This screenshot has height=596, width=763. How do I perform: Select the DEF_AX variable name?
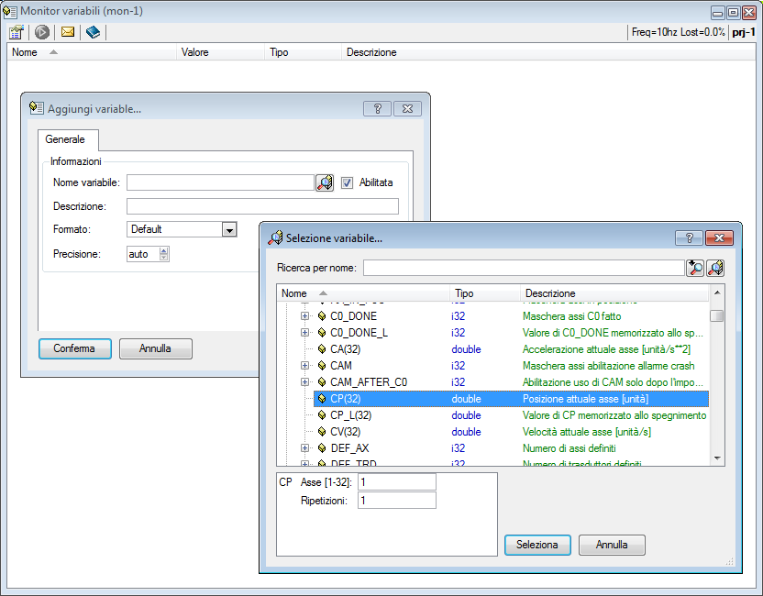[x=350, y=448]
